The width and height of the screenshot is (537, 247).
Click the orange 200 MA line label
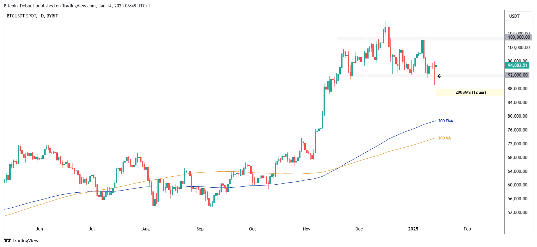(x=444, y=138)
